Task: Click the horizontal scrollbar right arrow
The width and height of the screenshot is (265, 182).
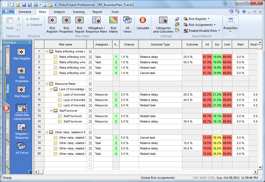Action: pyautogui.click(x=256, y=171)
